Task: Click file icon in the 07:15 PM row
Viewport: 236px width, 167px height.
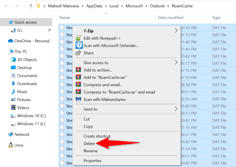Action: click(62, 35)
